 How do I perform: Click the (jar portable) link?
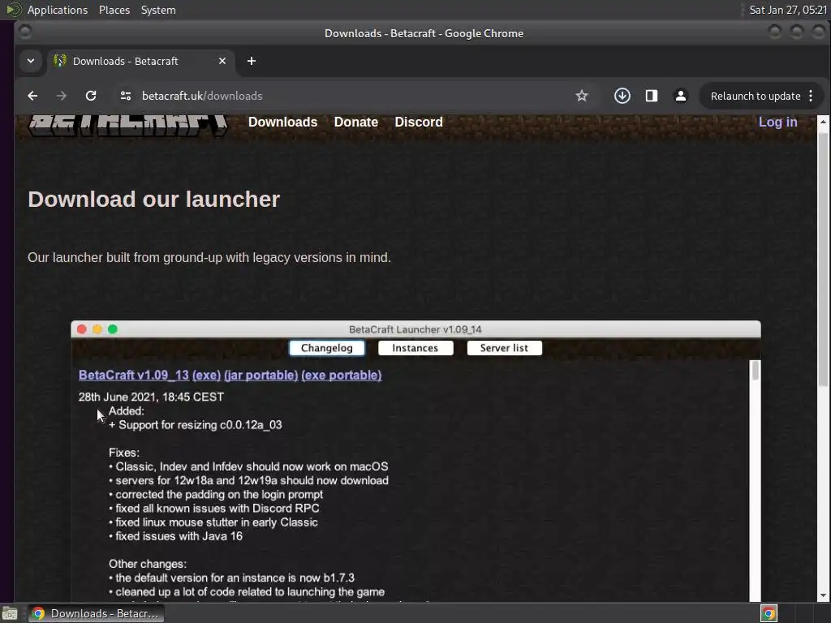click(x=260, y=375)
